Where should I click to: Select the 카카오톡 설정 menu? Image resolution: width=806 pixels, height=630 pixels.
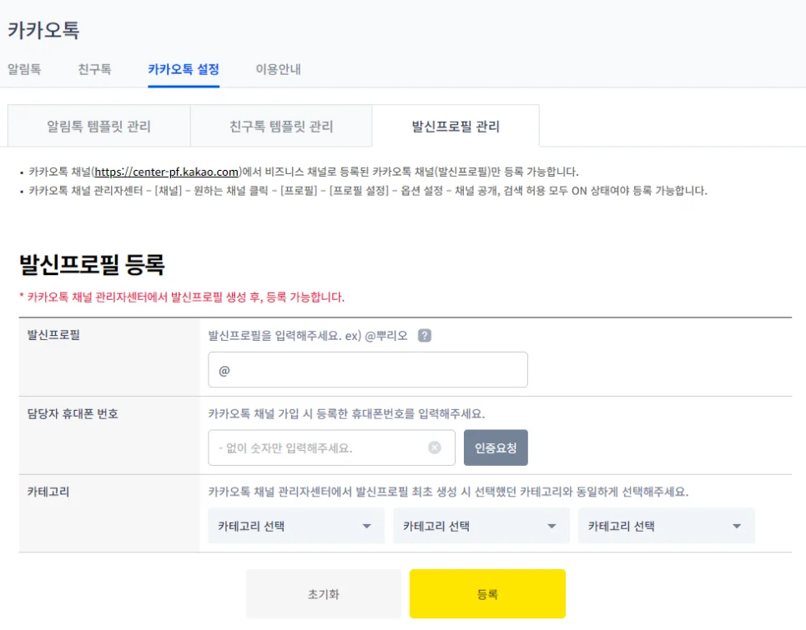[x=184, y=69]
